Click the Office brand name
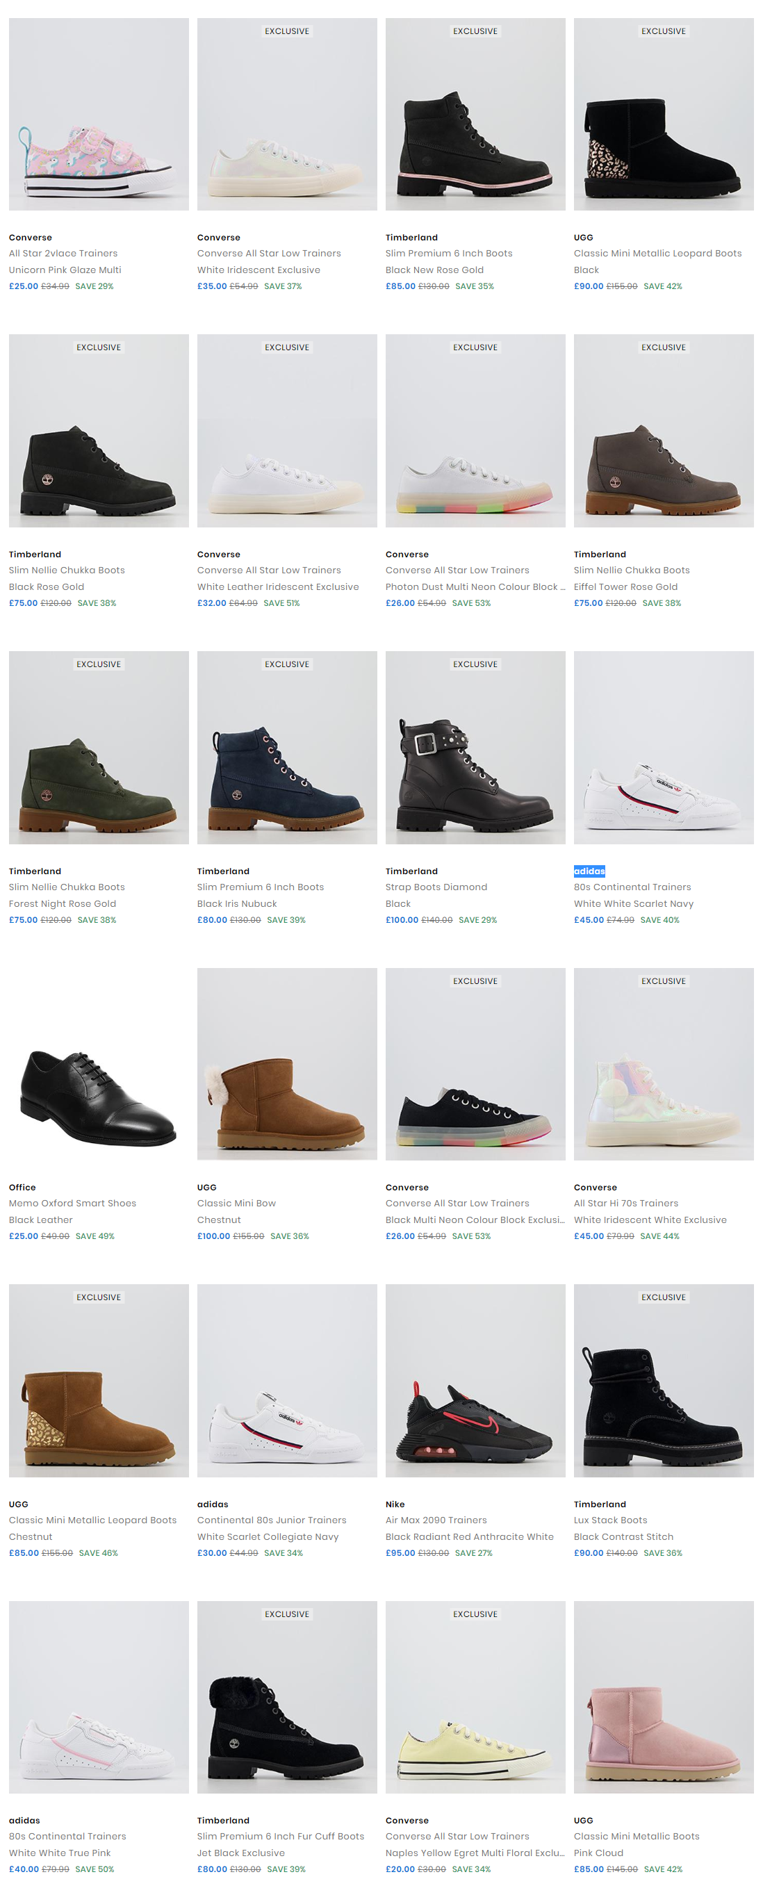The height and width of the screenshot is (1886, 763). point(22,1188)
